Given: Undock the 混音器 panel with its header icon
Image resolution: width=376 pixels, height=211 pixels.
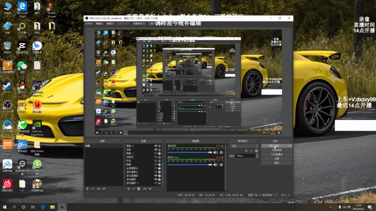Looking at the screenshot, I should point(226,141).
